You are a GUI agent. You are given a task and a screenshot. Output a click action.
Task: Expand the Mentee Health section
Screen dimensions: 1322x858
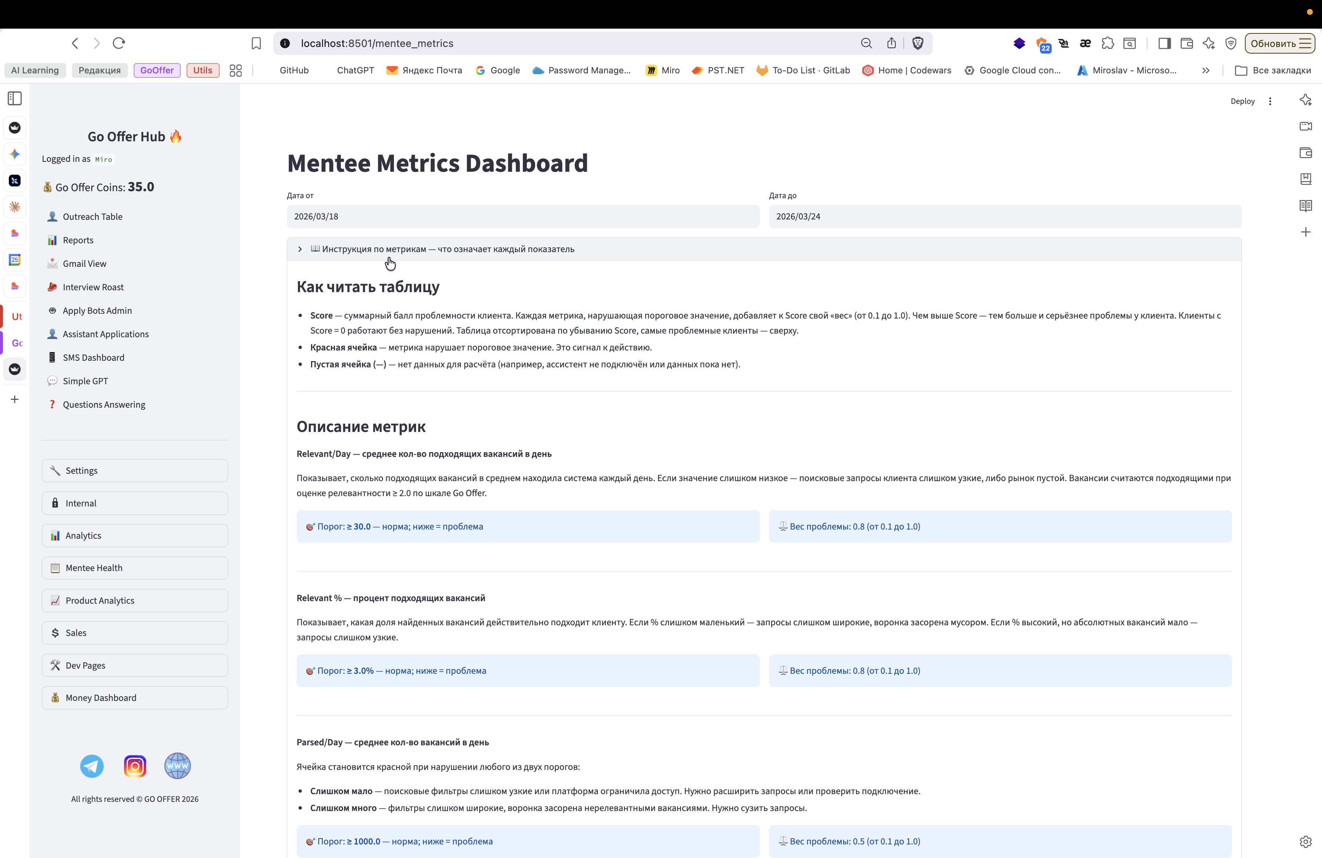[x=134, y=568]
